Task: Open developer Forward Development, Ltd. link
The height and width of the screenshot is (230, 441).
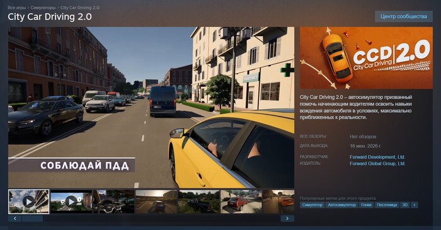Action: [377, 157]
